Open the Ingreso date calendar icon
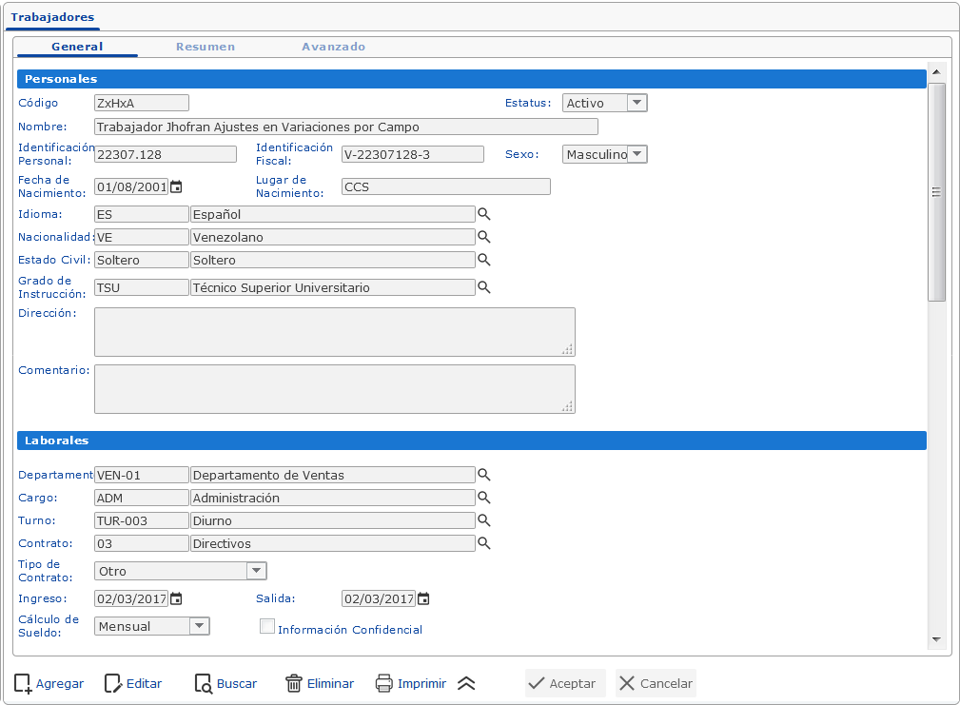The image size is (960, 705). [x=176, y=598]
